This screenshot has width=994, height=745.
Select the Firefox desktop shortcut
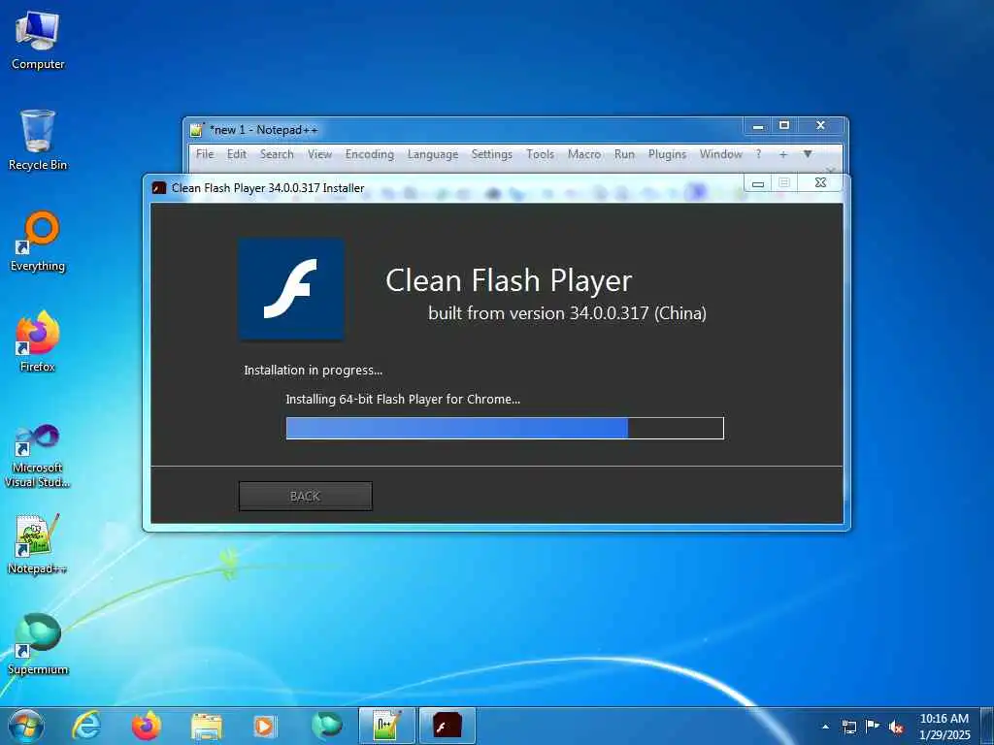pos(38,342)
